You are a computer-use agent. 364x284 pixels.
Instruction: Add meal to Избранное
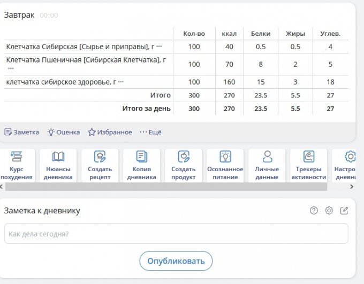pyautogui.click(x=110, y=132)
